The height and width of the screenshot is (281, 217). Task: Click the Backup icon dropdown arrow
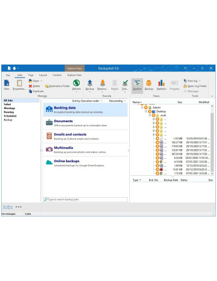point(90,92)
